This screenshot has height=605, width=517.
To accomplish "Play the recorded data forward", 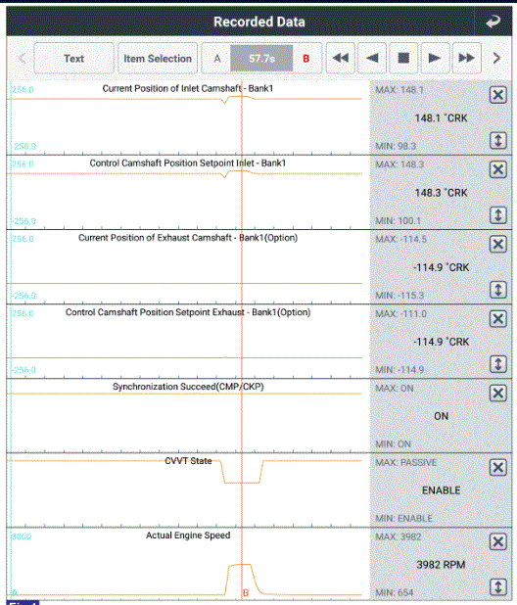I will click(435, 59).
